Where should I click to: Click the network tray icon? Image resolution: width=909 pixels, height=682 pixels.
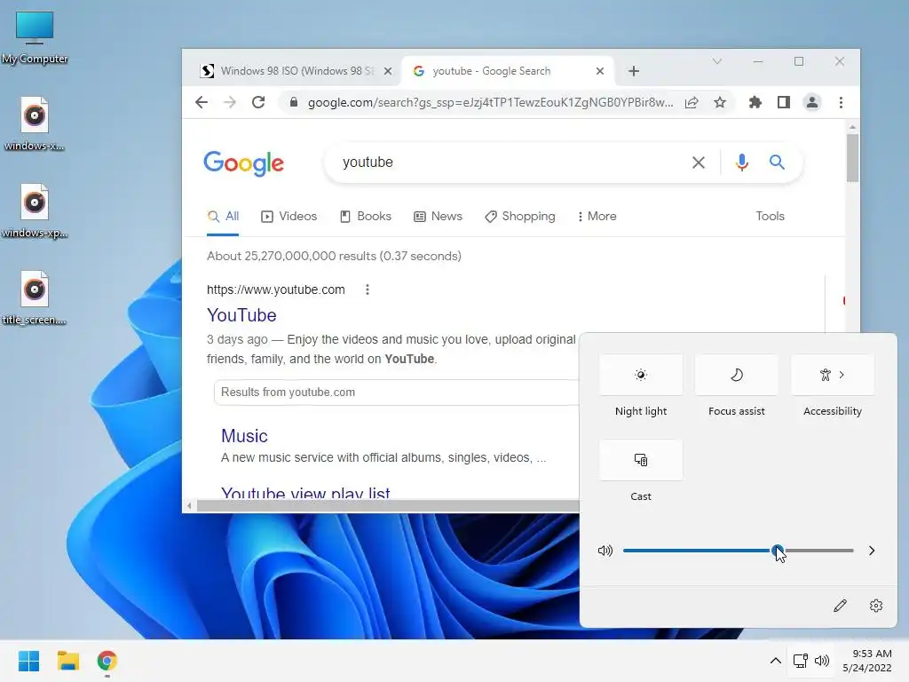click(801, 661)
